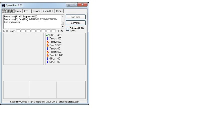
Task: Click the CPU Usage bar's first segment
Action: tap(18, 31)
